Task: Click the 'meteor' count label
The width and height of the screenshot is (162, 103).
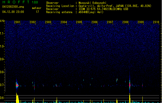Action: pyautogui.click(x=37, y=8)
